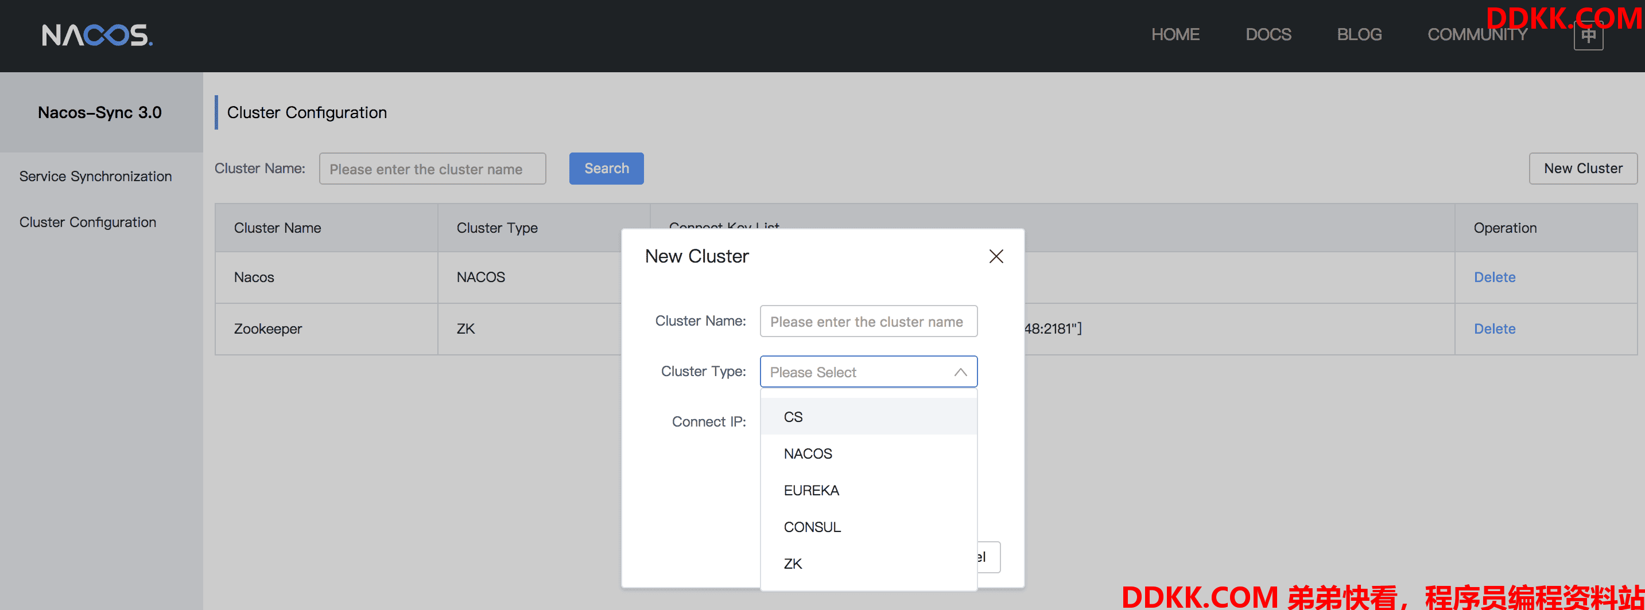Collapse the Cluster Type dropdown arrow
The image size is (1645, 610).
(x=960, y=372)
